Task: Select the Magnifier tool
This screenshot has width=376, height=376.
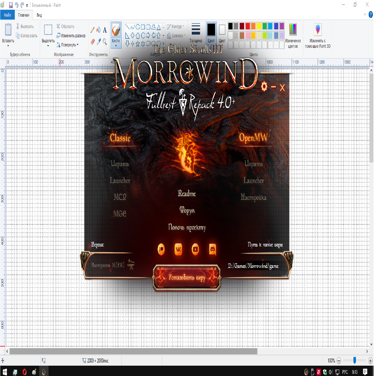Action: (x=105, y=41)
